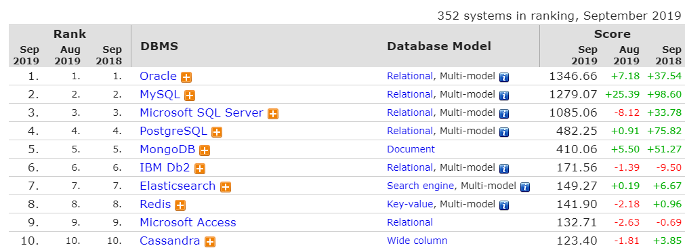Expand details plus icon for Microsoft SQL Server
Image resolution: width=685 pixels, height=248 pixels.
pos(273,114)
